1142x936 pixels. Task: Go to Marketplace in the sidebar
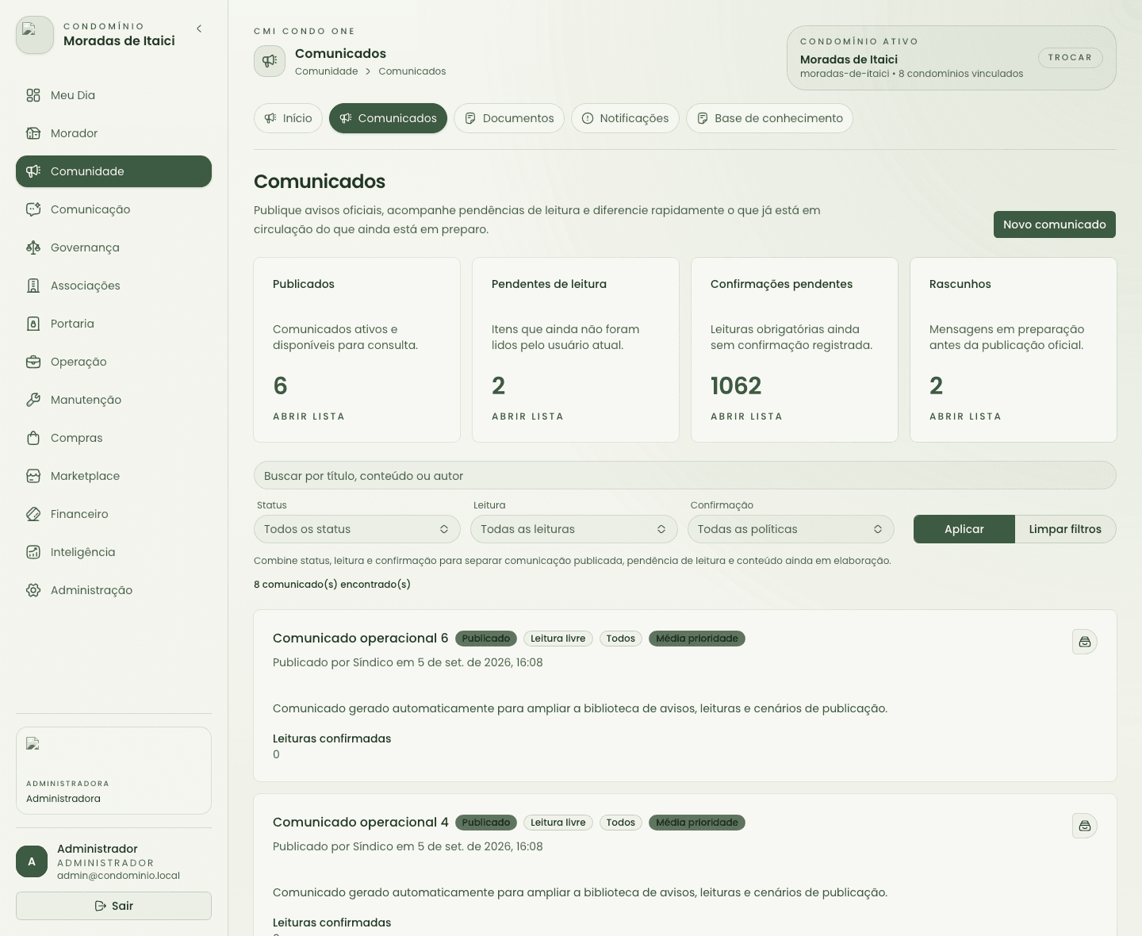pos(113,476)
